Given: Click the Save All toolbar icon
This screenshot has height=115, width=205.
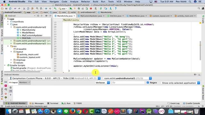Looking at the screenshot, I should tap(6, 9).
